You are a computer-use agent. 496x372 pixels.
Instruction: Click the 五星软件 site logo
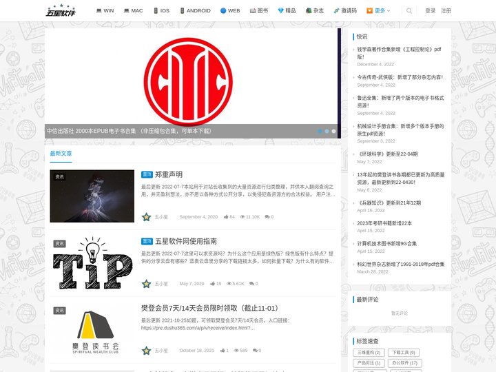(61, 10)
